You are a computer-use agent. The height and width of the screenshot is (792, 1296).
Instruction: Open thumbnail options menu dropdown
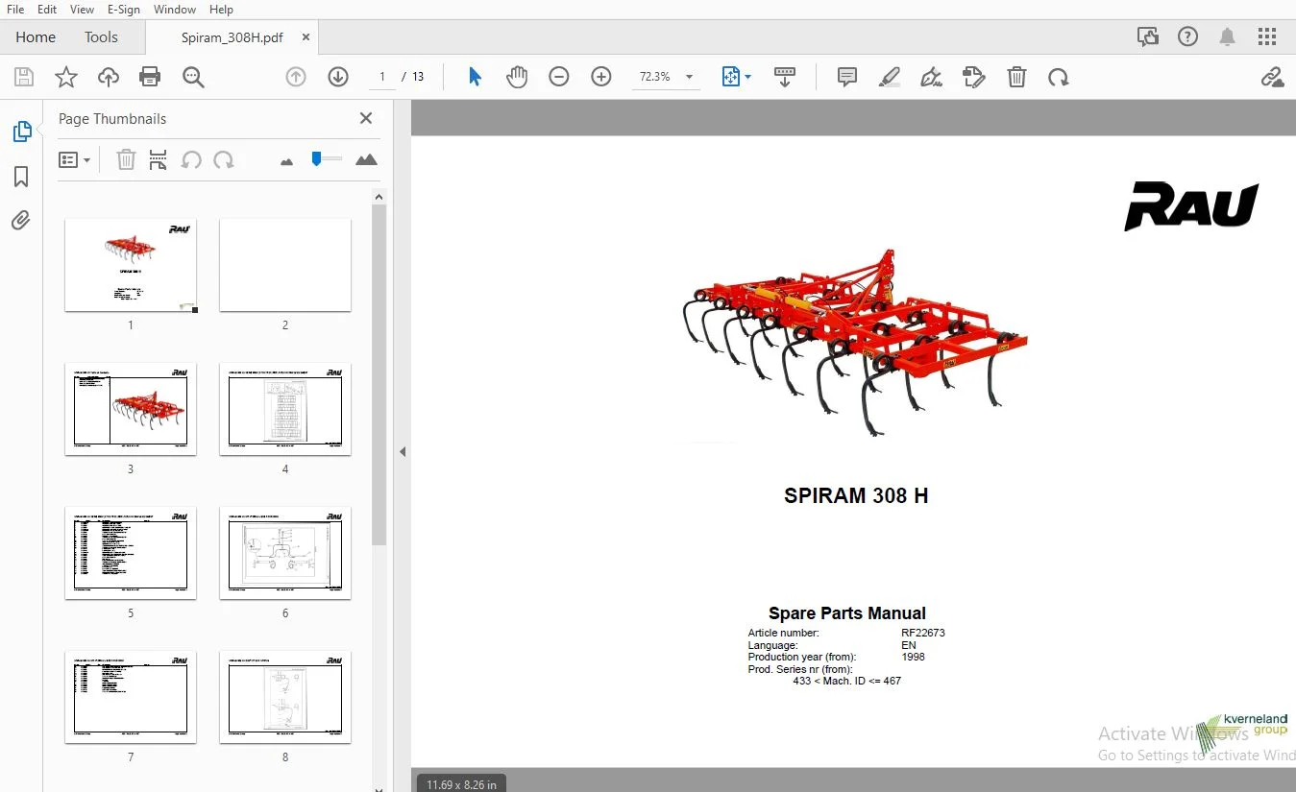(74, 159)
